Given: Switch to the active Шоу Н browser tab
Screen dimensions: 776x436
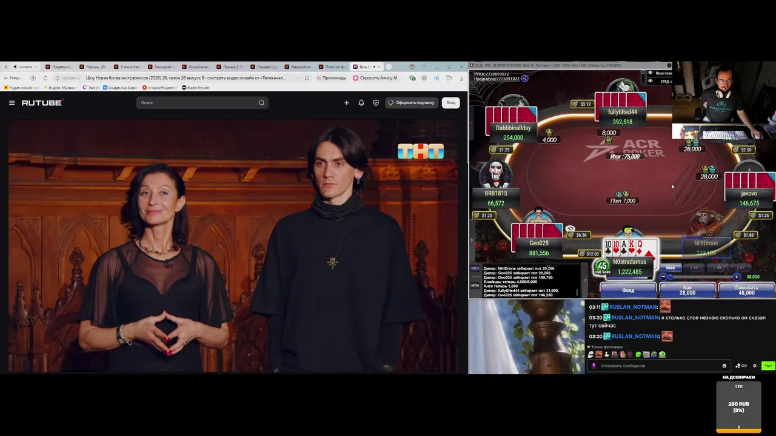Looking at the screenshot, I should click(x=366, y=67).
